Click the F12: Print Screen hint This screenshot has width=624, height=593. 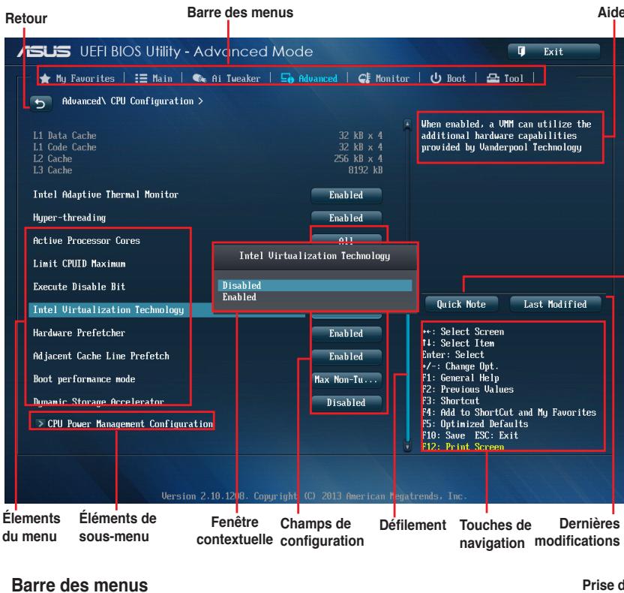tap(463, 447)
